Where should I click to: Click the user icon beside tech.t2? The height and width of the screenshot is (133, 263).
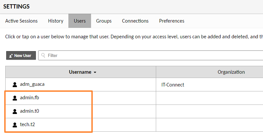click(x=15, y=125)
